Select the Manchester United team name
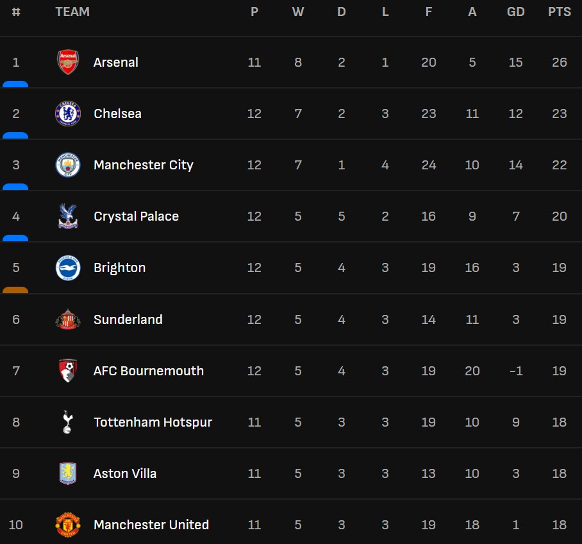582x544 pixels. point(151,525)
